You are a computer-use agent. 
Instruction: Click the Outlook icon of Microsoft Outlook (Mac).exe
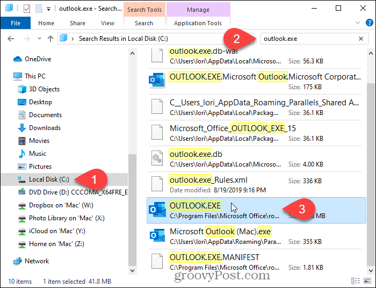pos(157,235)
